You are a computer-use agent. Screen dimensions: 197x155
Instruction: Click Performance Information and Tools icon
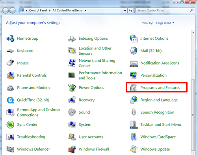pyautogui.click(x=72, y=75)
